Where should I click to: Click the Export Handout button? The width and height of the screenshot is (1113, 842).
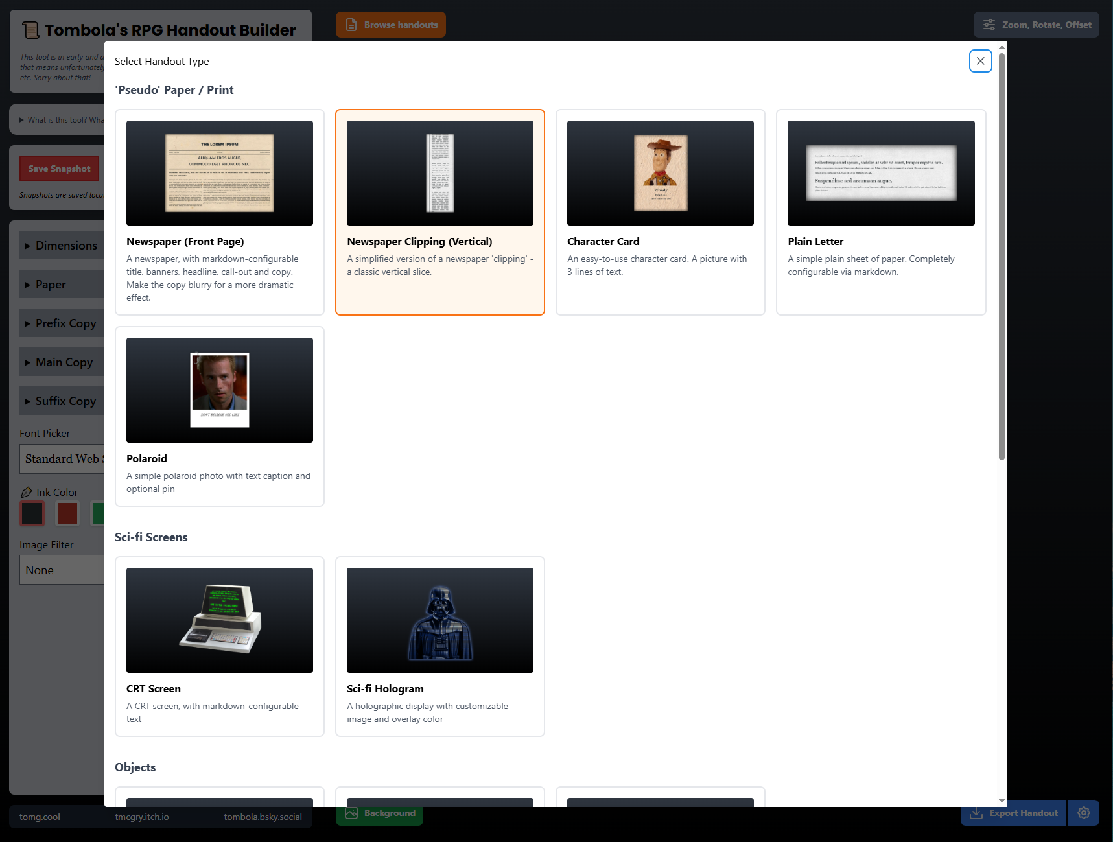(1013, 813)
